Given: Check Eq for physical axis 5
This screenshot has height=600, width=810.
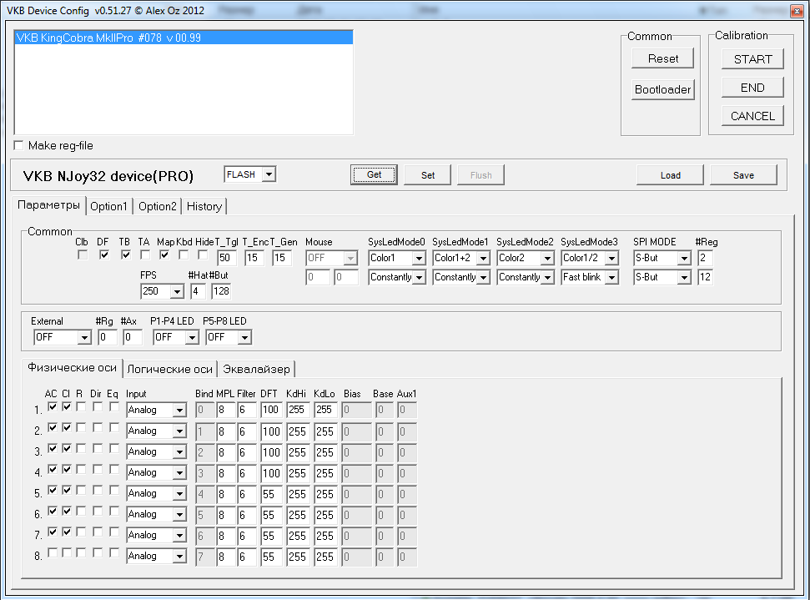Looking at the screenshot, I should click(x=114, y=490).
